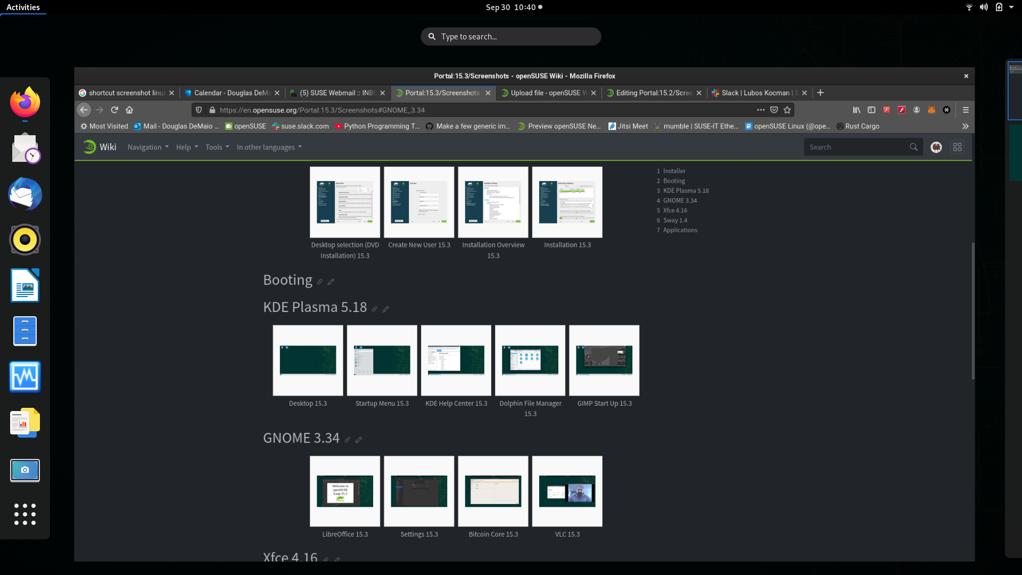Switch to Upload file openSUSE tab
Screen dimensions: 1022x575
(545, 93)
